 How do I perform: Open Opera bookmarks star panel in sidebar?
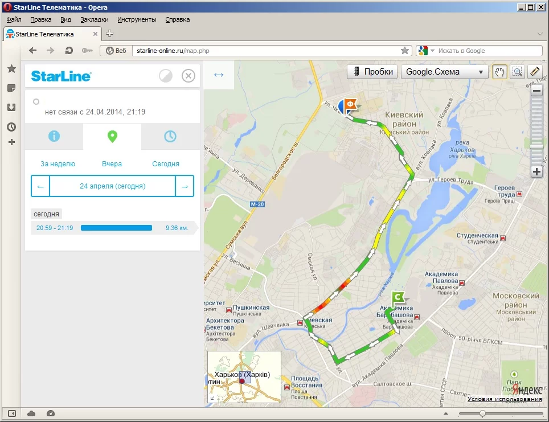11,69
